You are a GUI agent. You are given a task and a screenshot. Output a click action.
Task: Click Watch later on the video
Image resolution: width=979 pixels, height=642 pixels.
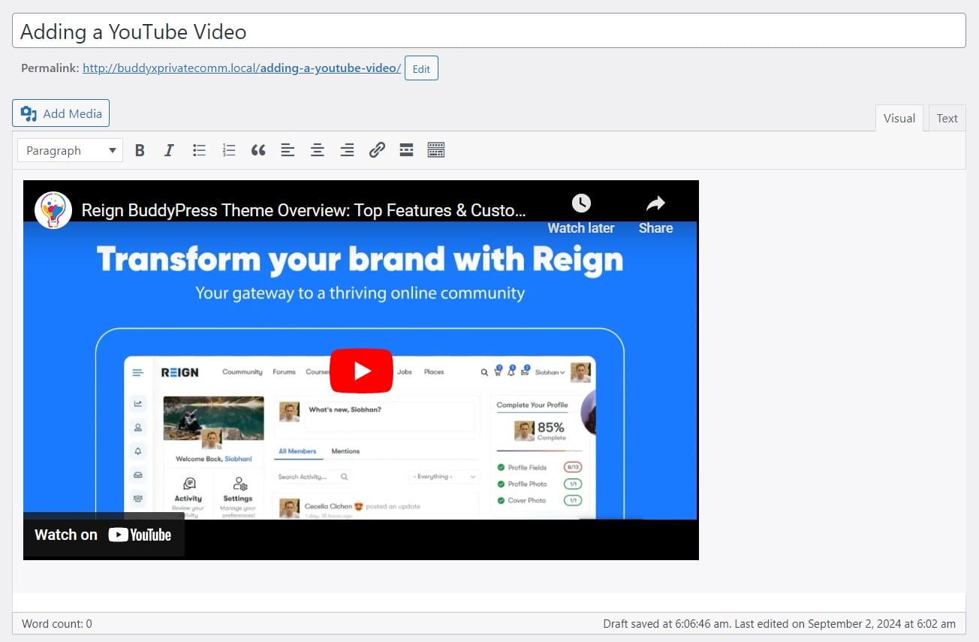pyautogui.click(x=580, y=214)
